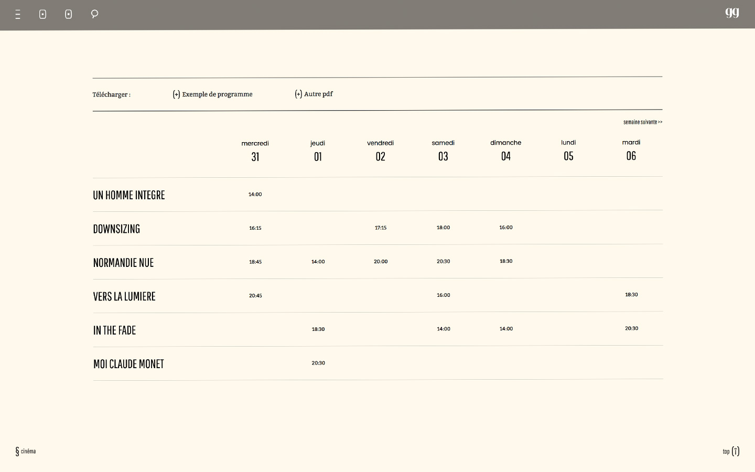Select the samedi 03 column header
This screenshot has height=472, width=755.
coord(443,150)
